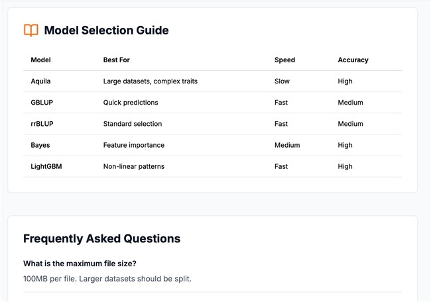Select the Bayes model row
Image resolution: width=431 pixels, height=302 pixels.
click(x=212, y=145)
